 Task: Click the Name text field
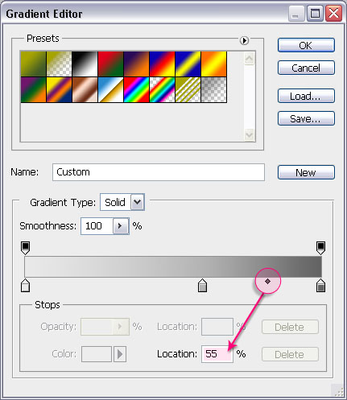pyautogui.click(x=159, y=172)
